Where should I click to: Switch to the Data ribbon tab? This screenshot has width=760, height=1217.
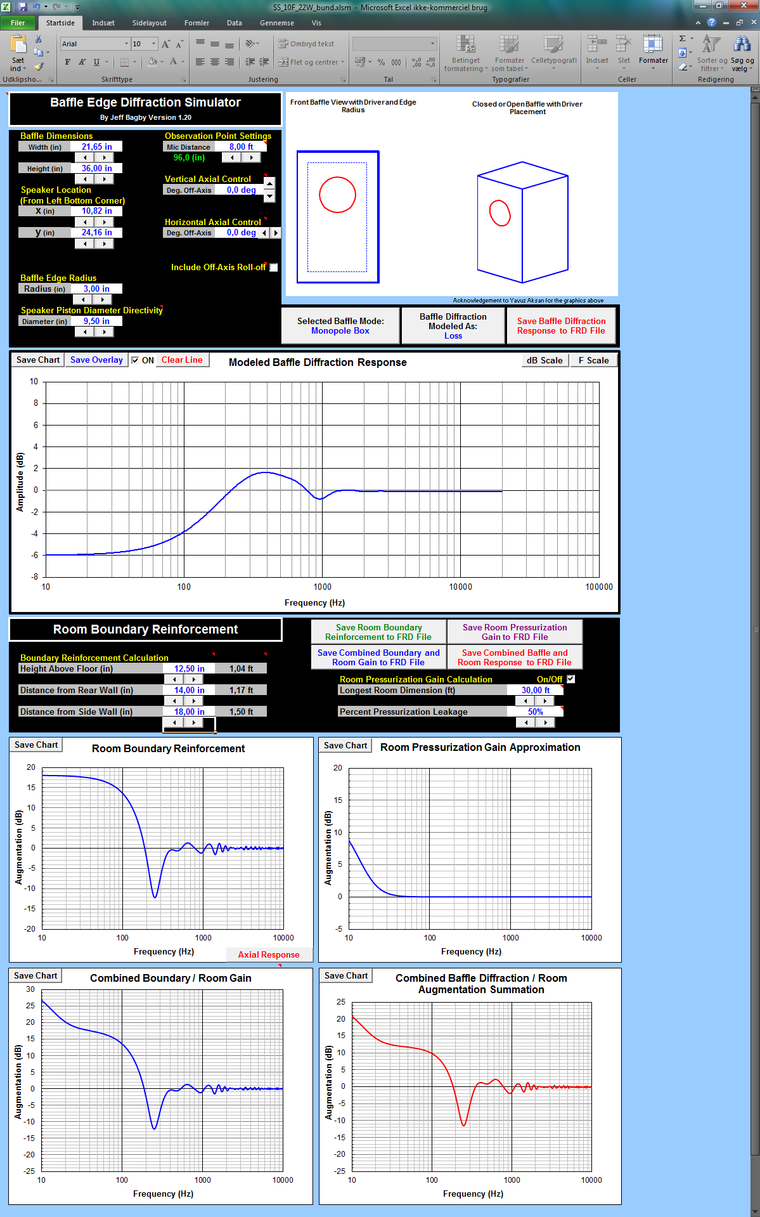(235, 23)
